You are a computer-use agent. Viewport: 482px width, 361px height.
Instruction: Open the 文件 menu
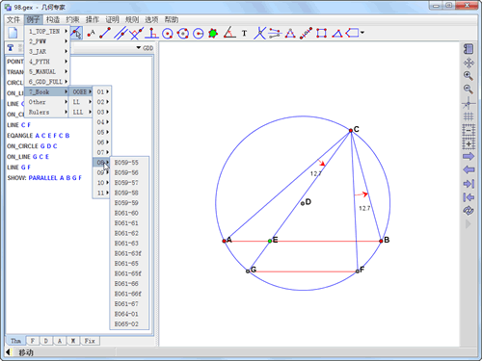pos(13,19)
